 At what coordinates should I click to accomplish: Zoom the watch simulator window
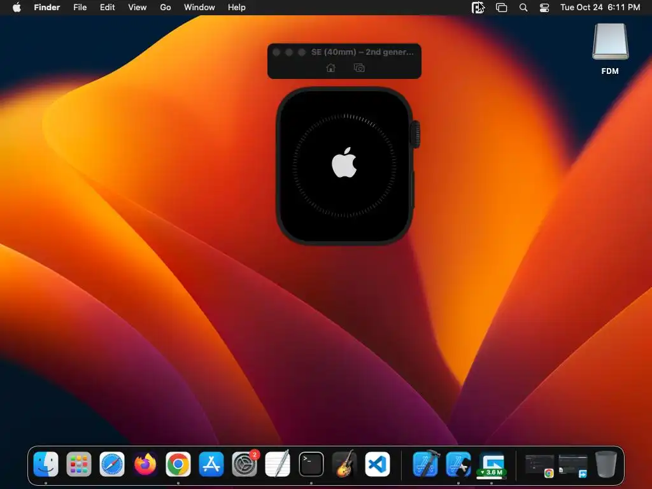coord(302,52)
